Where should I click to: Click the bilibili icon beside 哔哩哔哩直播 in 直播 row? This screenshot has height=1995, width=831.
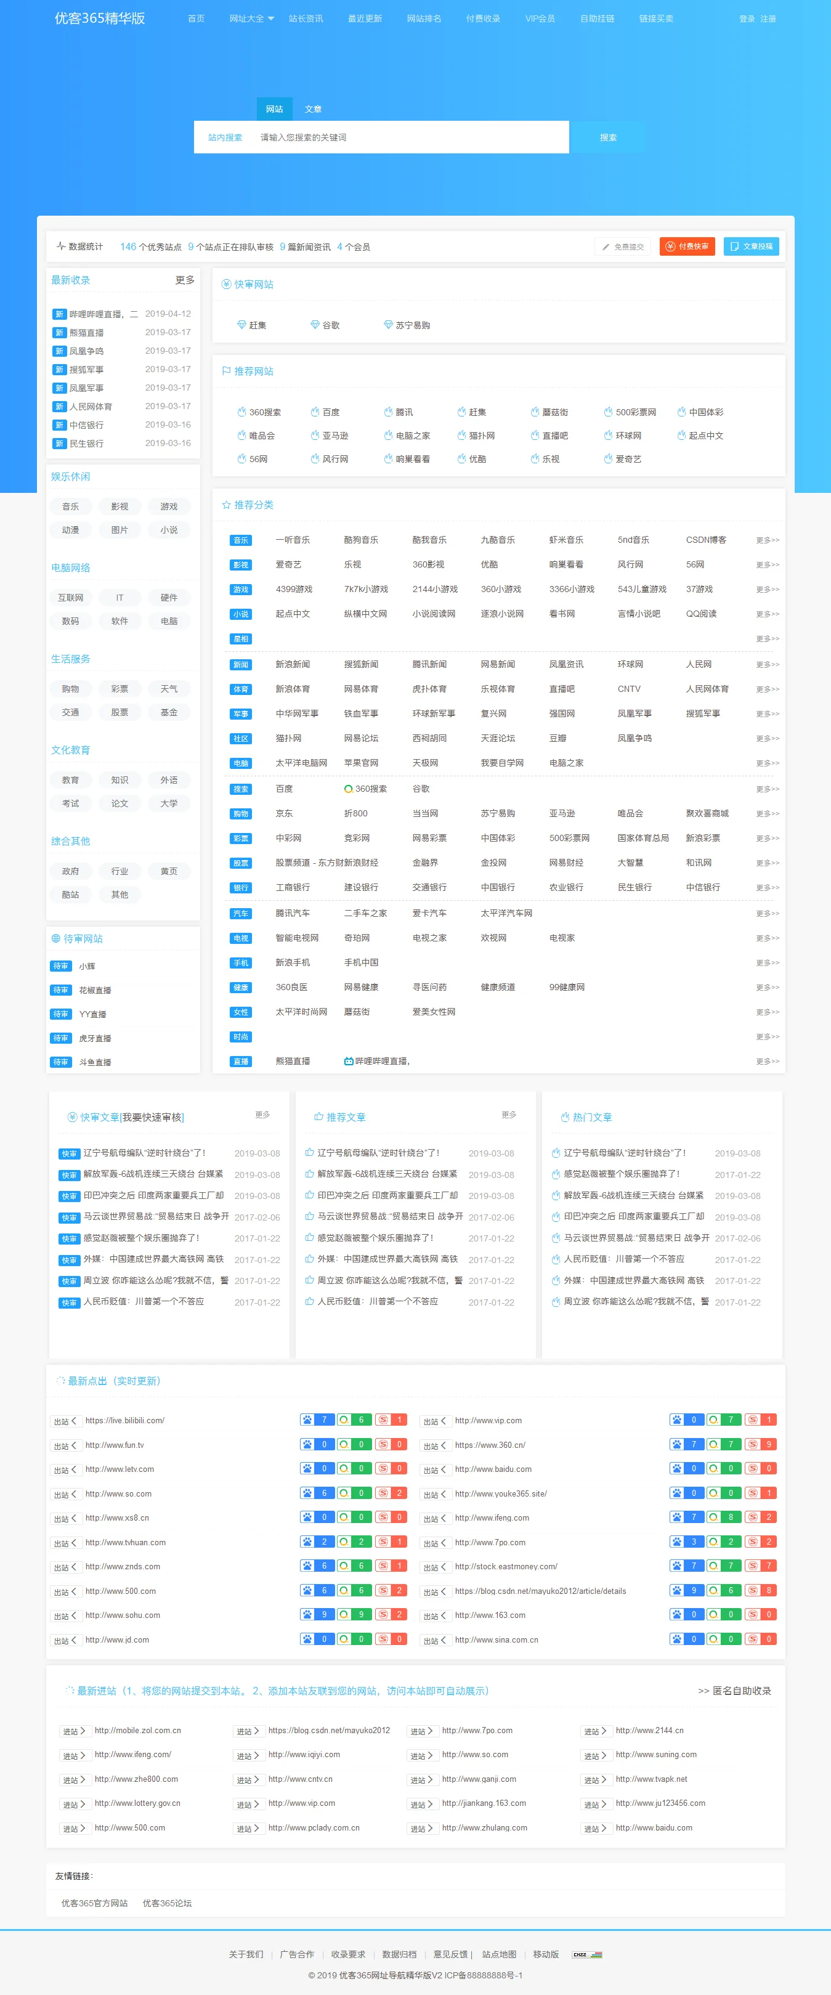pos(349,1061)
